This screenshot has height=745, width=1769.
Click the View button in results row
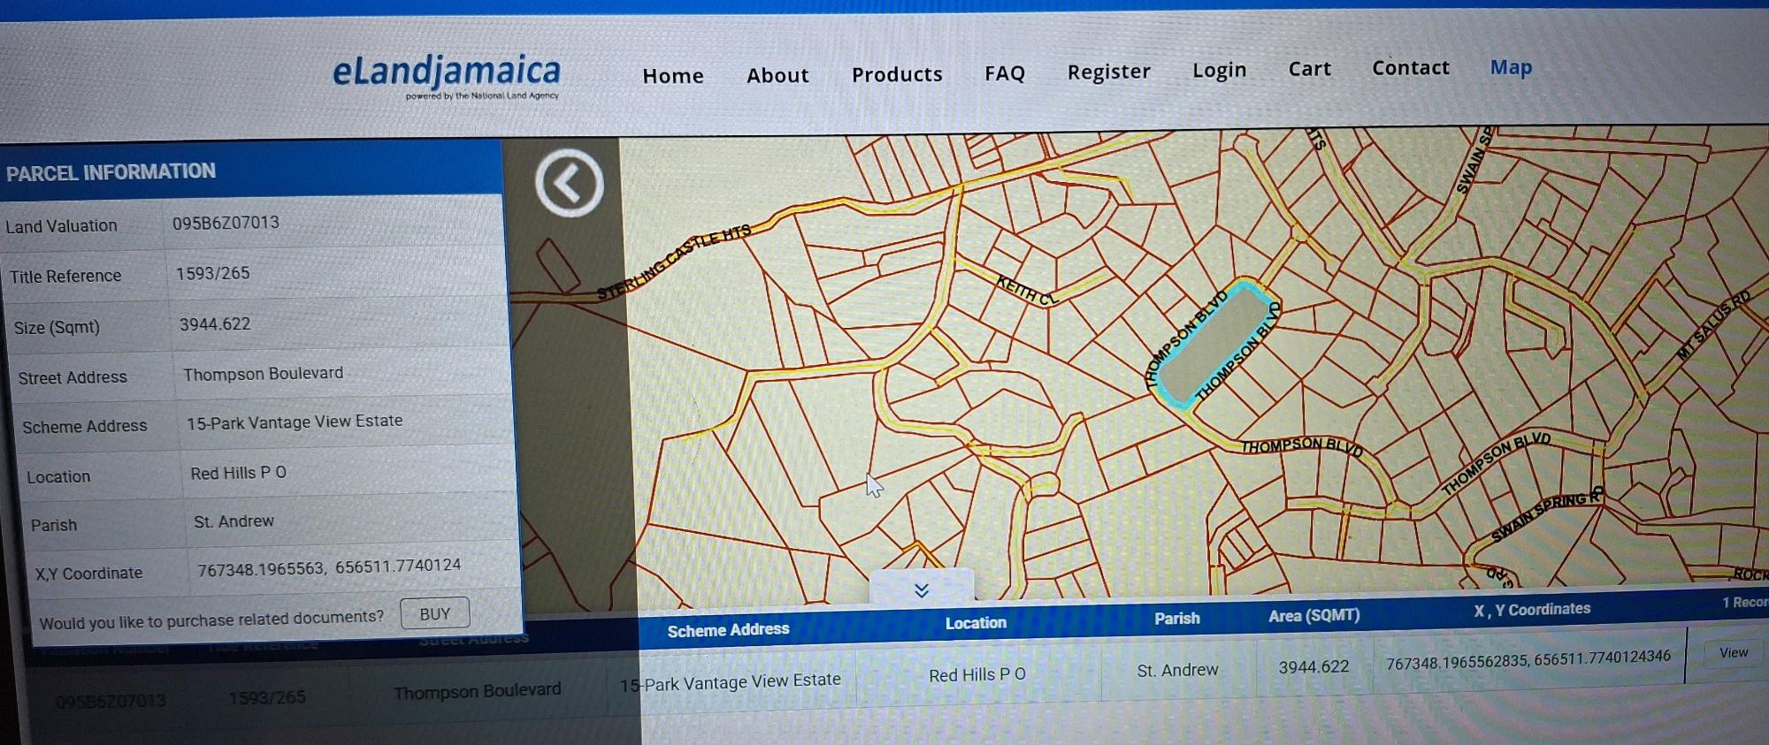click(1733, 653)
